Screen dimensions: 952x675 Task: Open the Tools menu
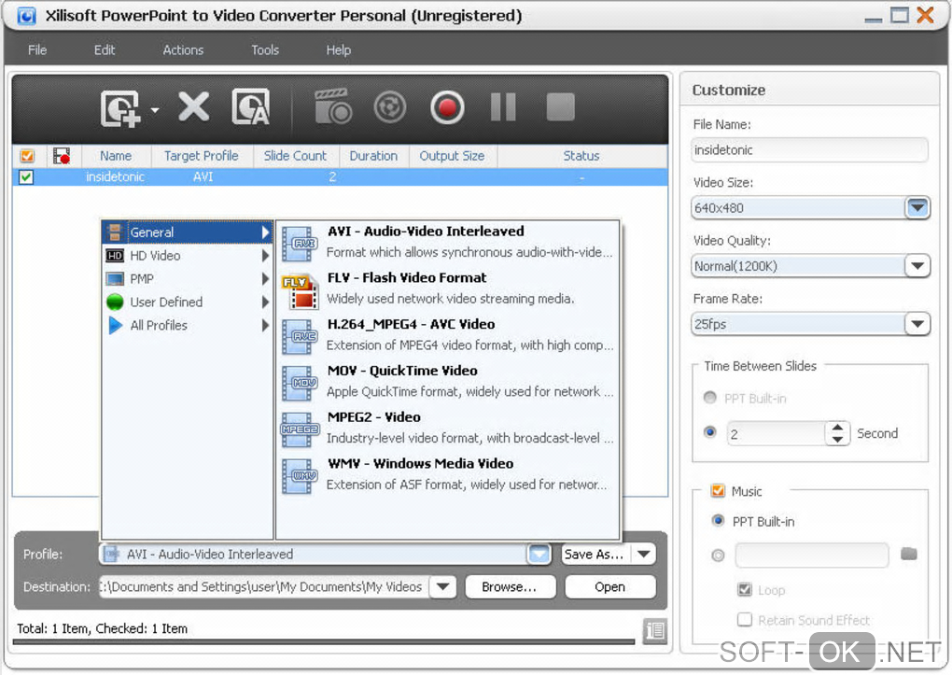[x=265, y=49]
